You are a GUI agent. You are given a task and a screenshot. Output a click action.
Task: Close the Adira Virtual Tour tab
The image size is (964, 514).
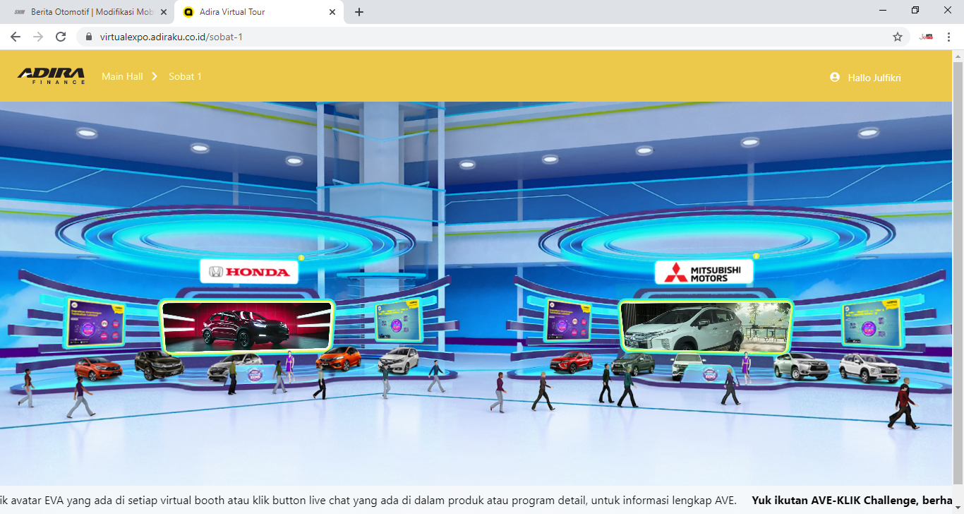coord(333,12)
